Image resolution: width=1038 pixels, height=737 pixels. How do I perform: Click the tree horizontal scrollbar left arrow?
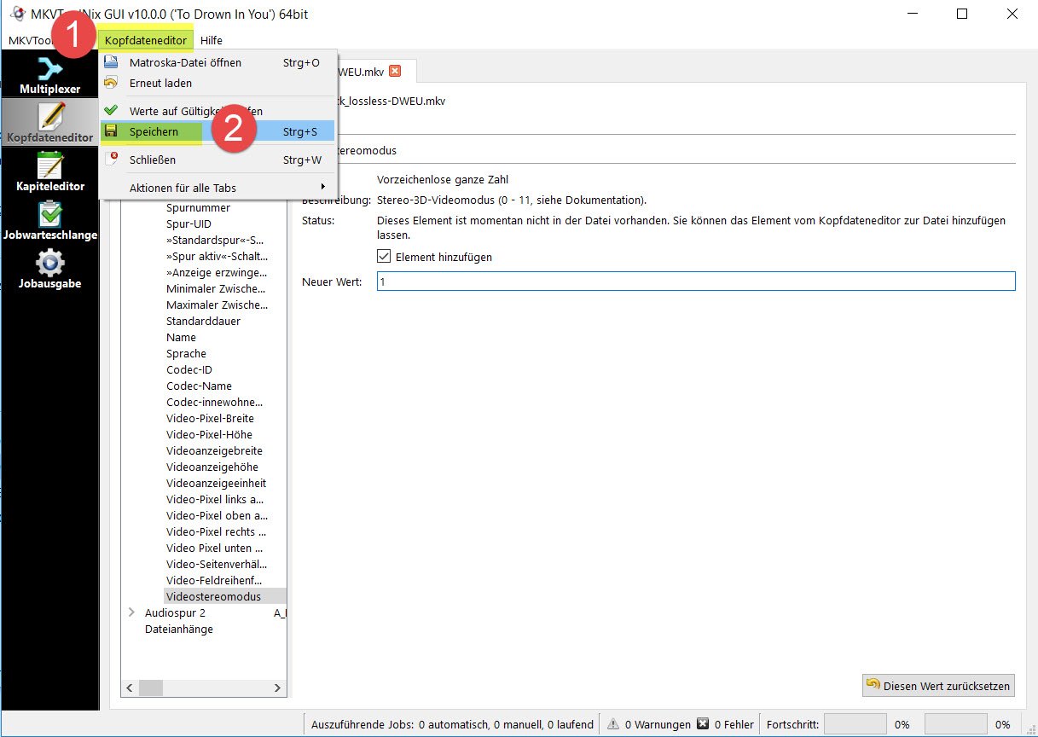click(130, 688)
